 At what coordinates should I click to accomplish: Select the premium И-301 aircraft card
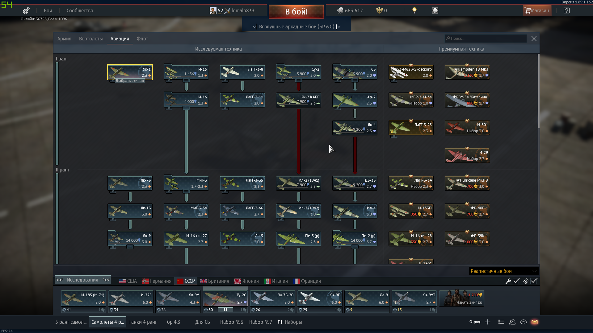[x=467, y=128]
